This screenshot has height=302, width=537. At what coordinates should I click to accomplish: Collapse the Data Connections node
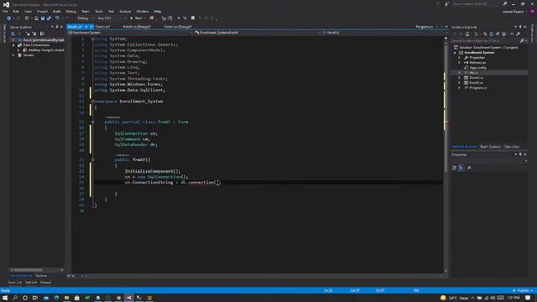13,45
